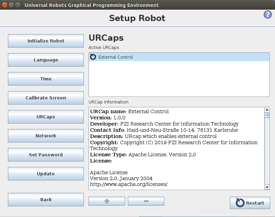Click the 'License Type: Apache License' line
The height and width of the screenshot is (217, 275).
(x=143, y=155)
